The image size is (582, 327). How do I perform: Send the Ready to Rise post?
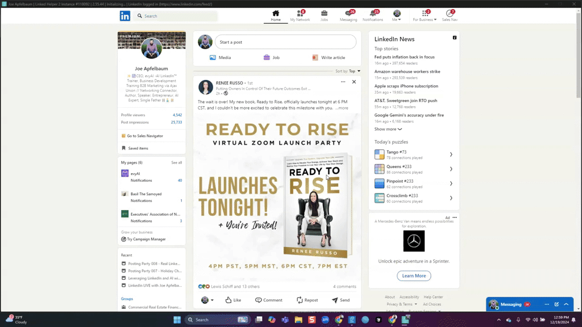341,300
